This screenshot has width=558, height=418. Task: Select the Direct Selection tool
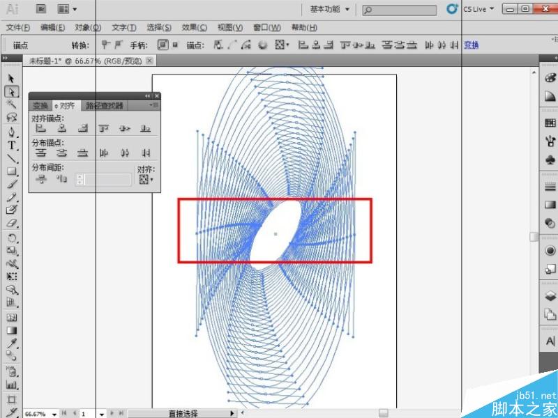pos(11,91)
